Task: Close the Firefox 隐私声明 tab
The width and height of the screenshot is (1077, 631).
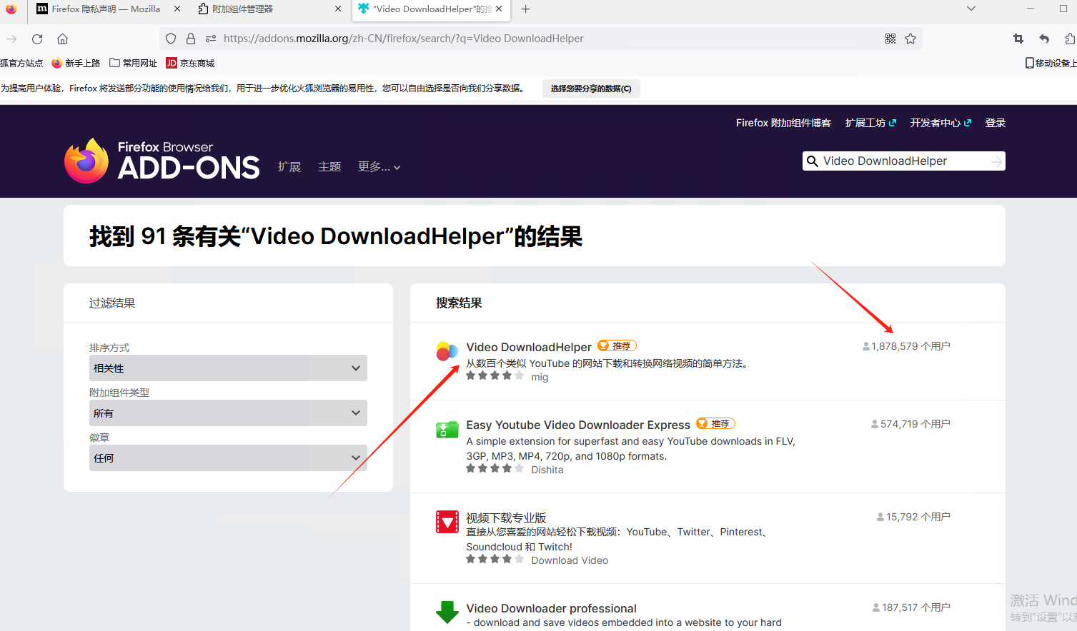Action: click(177, 9)
